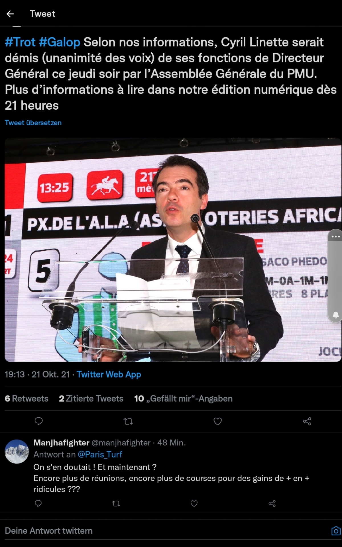Open the floating three-dots side panel
Image resolution: width=342 pixels, height=547 pixels.
tap(335, 236)
